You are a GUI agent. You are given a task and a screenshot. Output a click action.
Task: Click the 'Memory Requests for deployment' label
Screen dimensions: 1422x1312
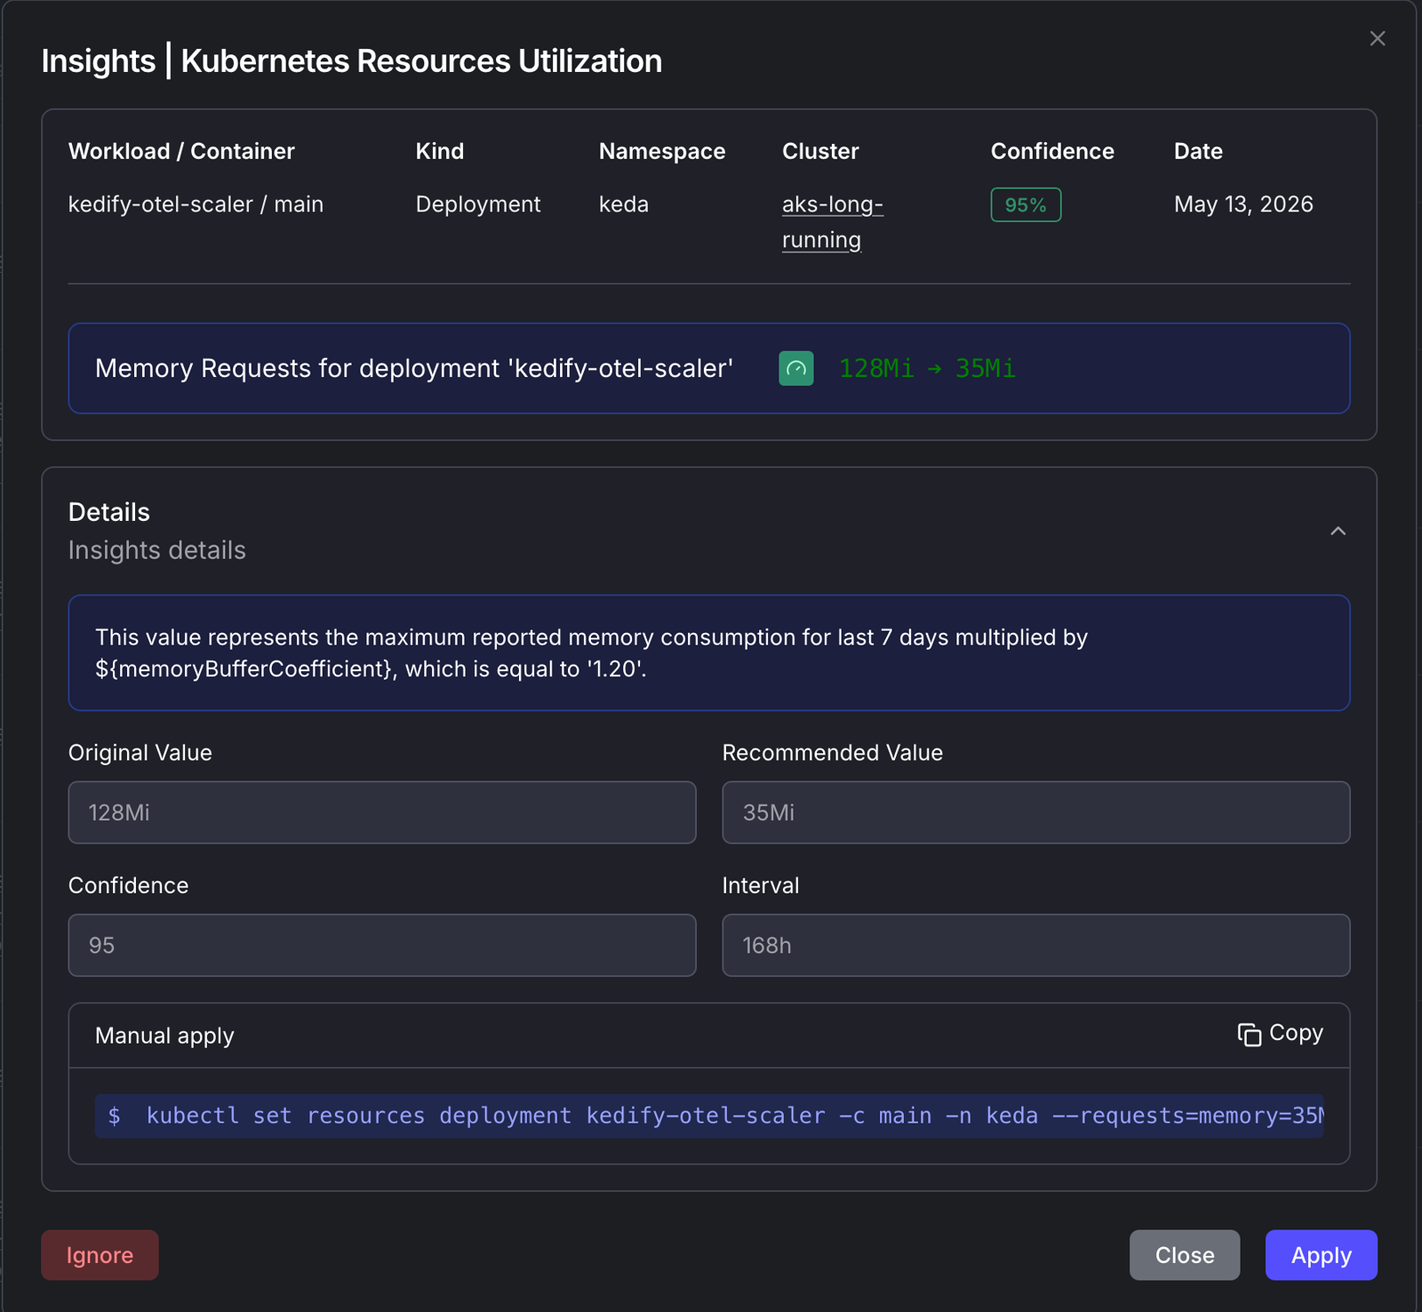click(x=414, y=368)
